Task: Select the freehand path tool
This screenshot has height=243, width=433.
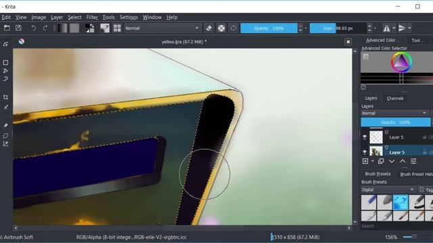Action: click(5, 79)
